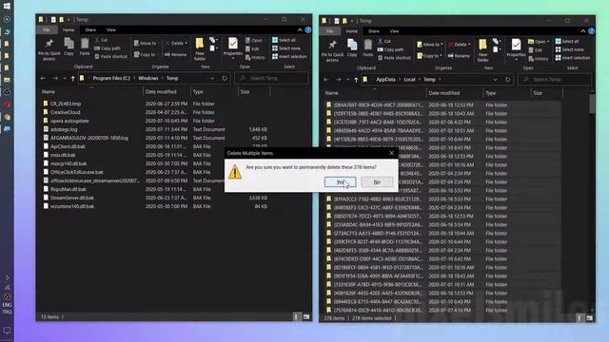The height and width of the screenshot is (342, 609).
Task: Expand address history dropdown in right window
Action: (495, 80)
